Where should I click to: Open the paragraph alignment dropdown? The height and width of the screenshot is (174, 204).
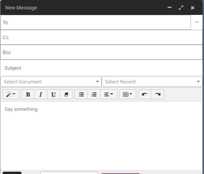pos(109,94)
